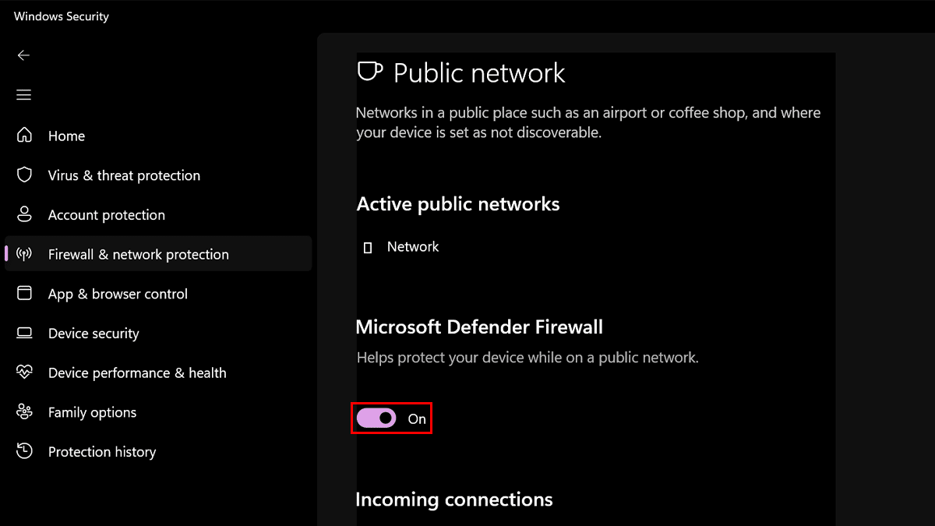Click the Account protection person icon
935x526 pixels.
click(x=25, y=214)
